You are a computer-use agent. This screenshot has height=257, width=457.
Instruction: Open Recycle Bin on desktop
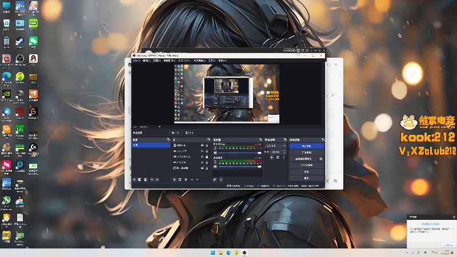(x=6, y=25)
